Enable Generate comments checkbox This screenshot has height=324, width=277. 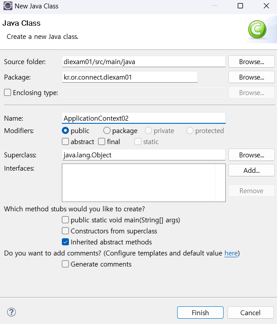coord(65,264)
